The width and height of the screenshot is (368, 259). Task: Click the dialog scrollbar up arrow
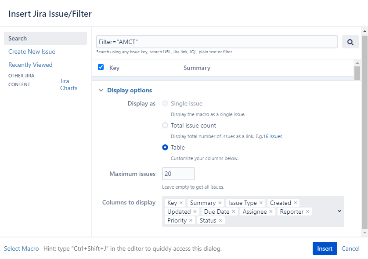pos(364,31)
